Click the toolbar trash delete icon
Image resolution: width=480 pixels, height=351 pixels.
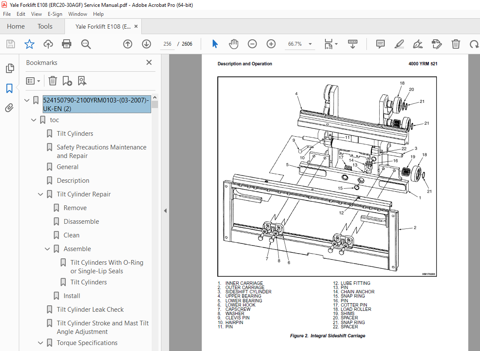tap(456, 44)
